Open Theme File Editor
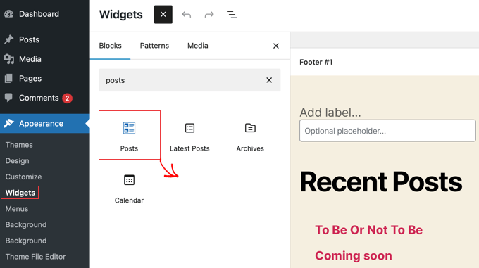Image resolution: width=479 pixels, height=268 pixels. point(35,257)
